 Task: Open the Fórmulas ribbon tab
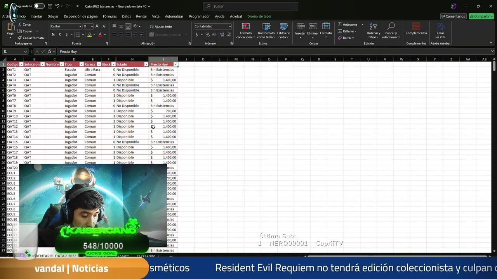[110, 16]
